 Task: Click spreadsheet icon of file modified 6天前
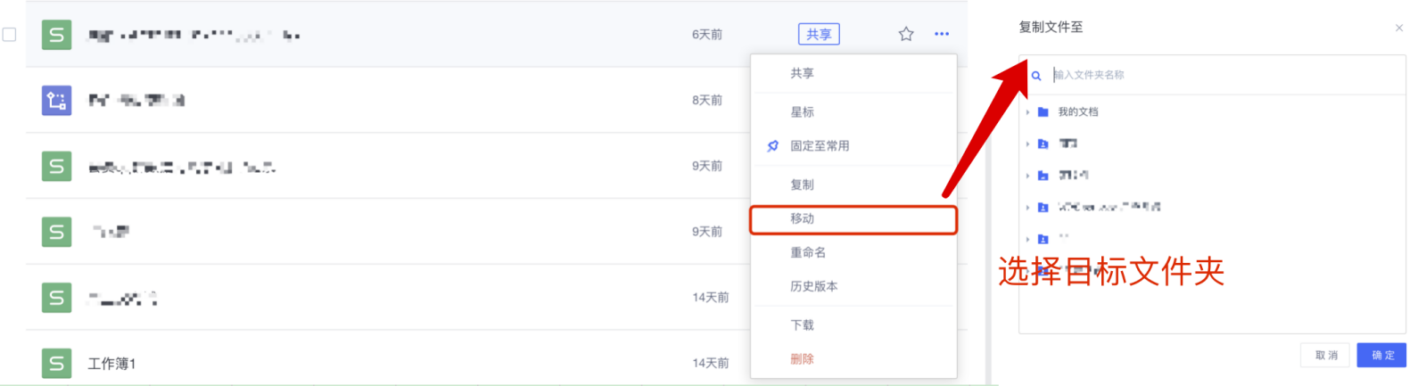tap(56, 35)
